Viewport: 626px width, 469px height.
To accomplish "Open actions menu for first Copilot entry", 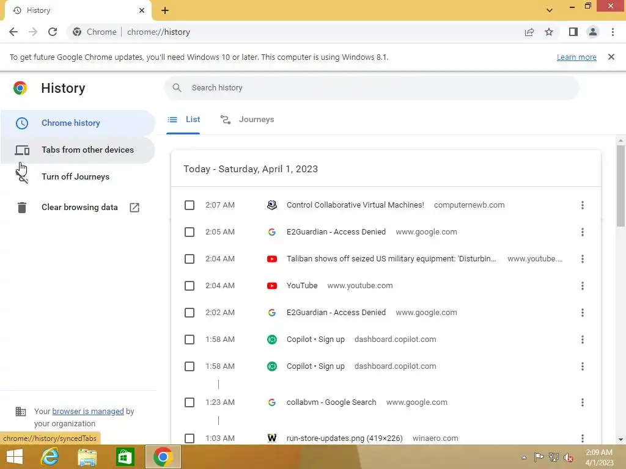I will coord(583,340).
